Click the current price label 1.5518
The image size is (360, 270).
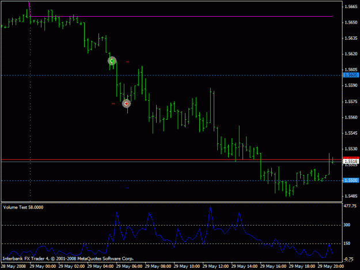351,162
